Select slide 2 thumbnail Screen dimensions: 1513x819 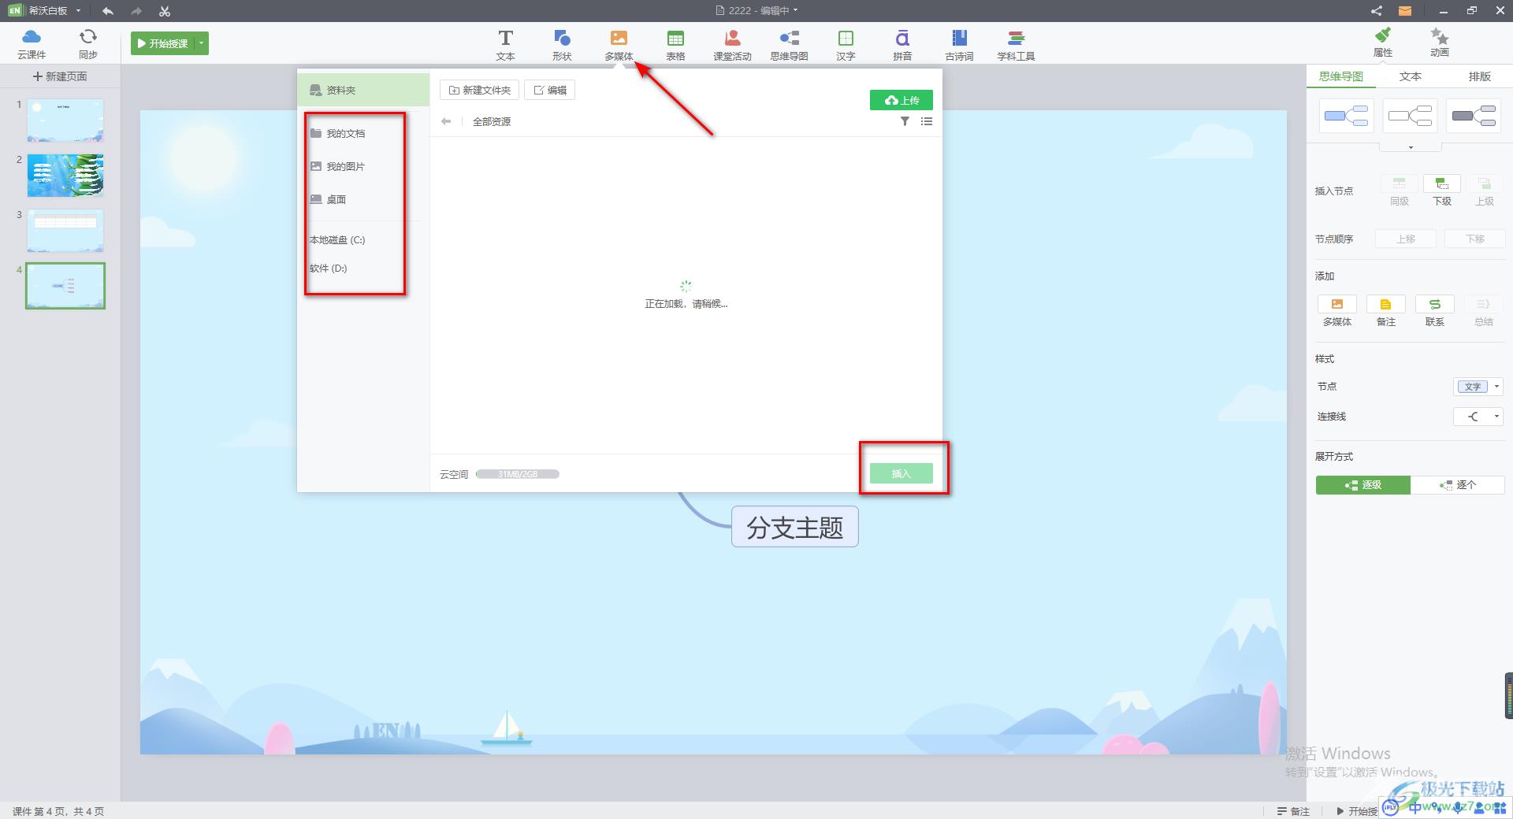[65, 175]
